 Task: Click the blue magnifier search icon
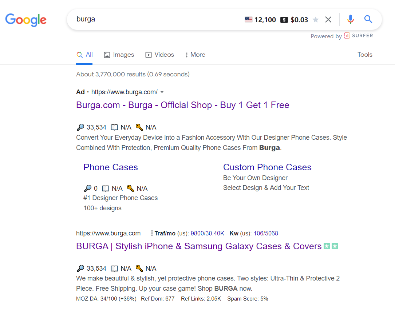pos(368,20)
